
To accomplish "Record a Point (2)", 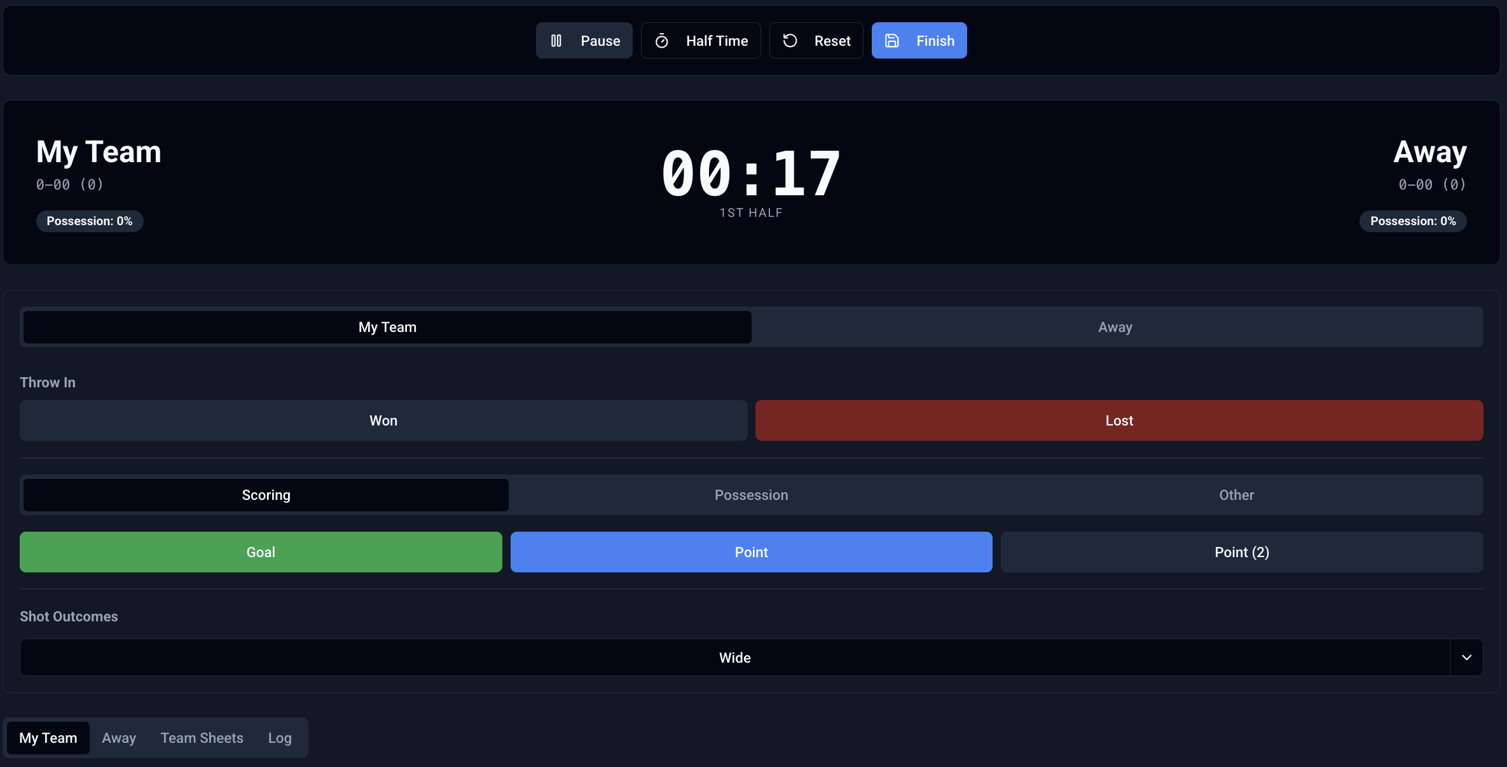I will click(1241, 552).
